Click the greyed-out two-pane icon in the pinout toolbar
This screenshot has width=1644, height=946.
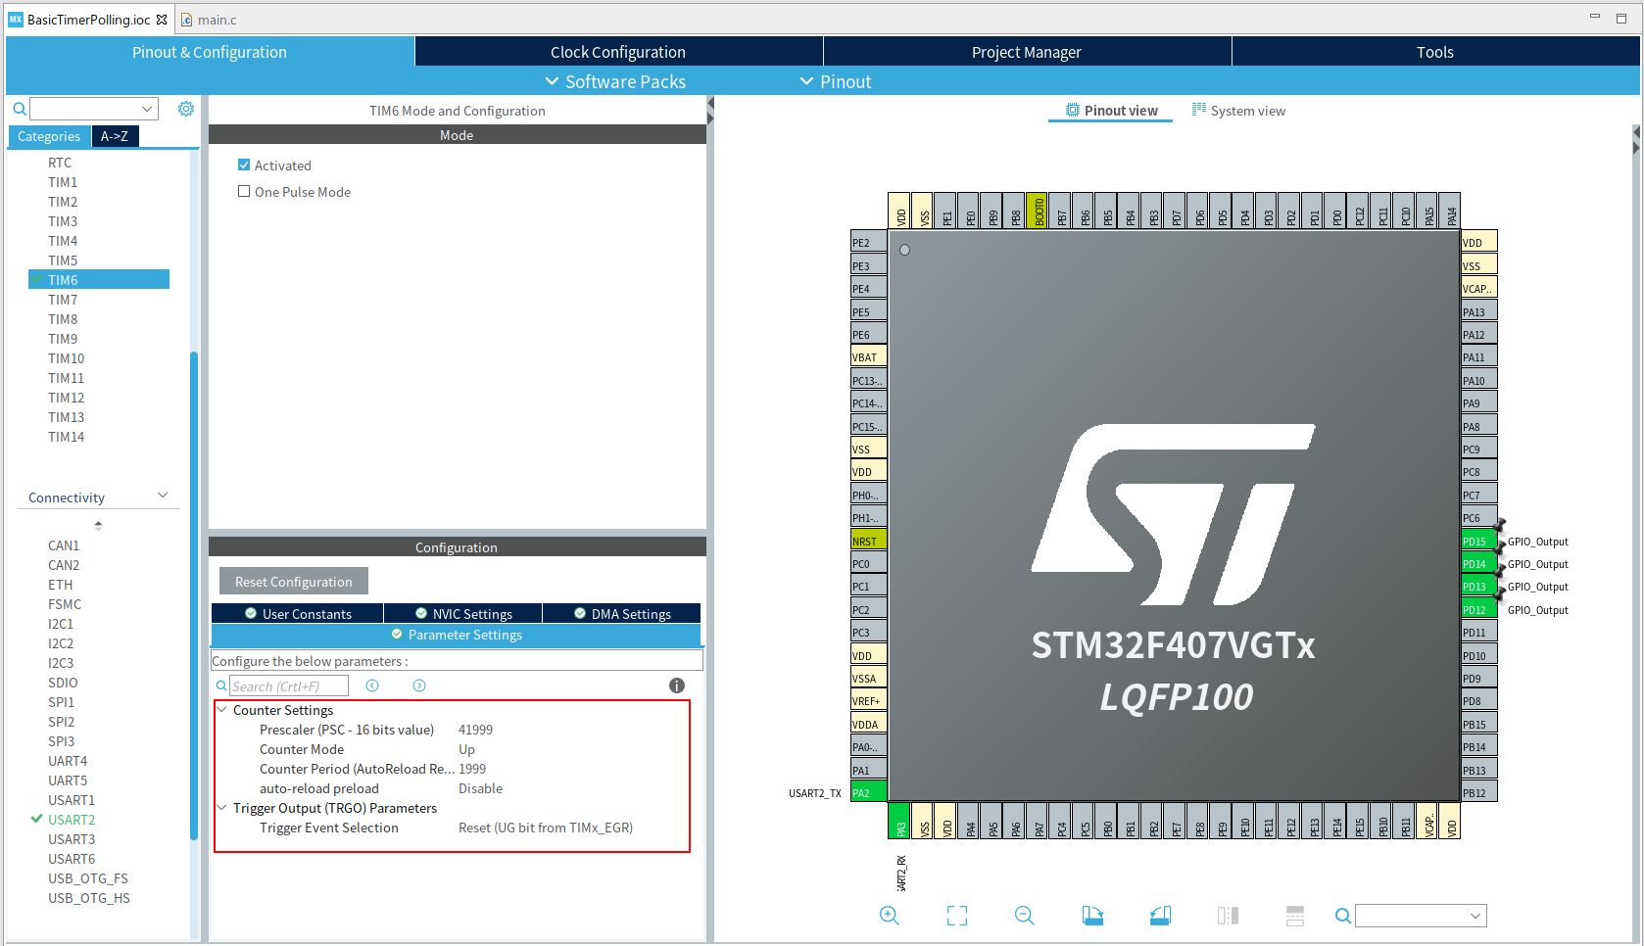click(1228, 916)
